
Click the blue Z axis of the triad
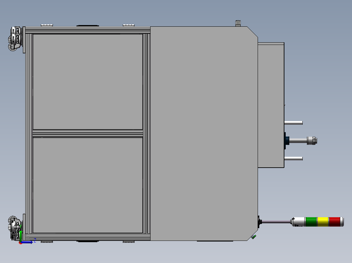coord(27,242)
